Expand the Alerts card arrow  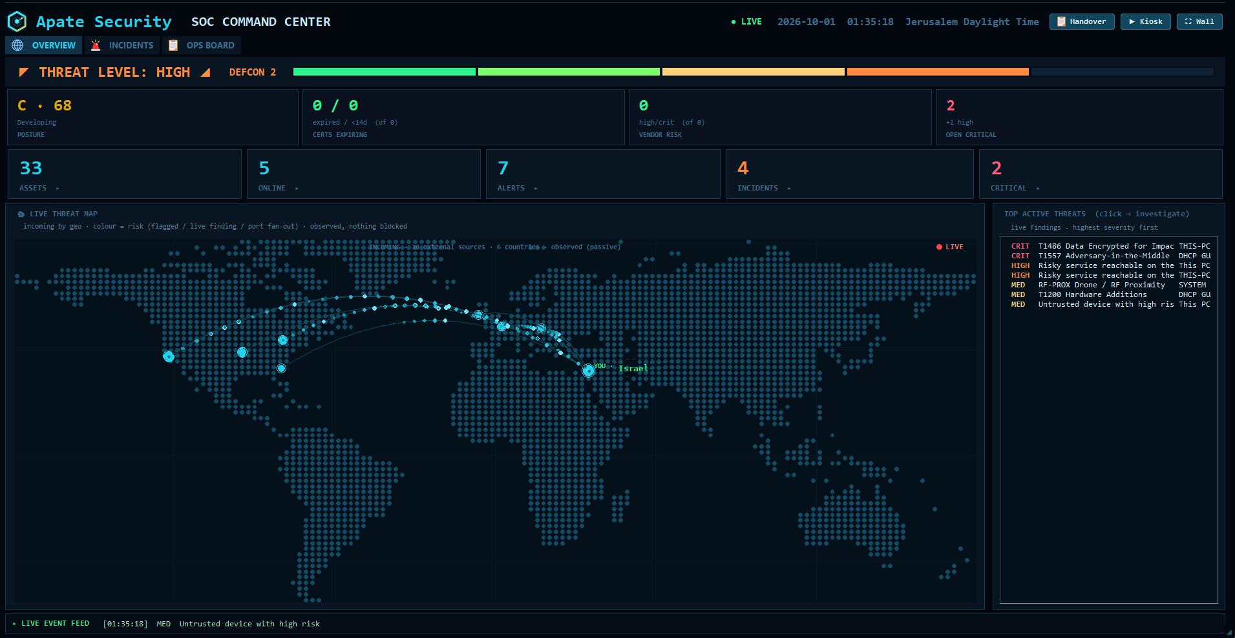click(x=536, y=189)
